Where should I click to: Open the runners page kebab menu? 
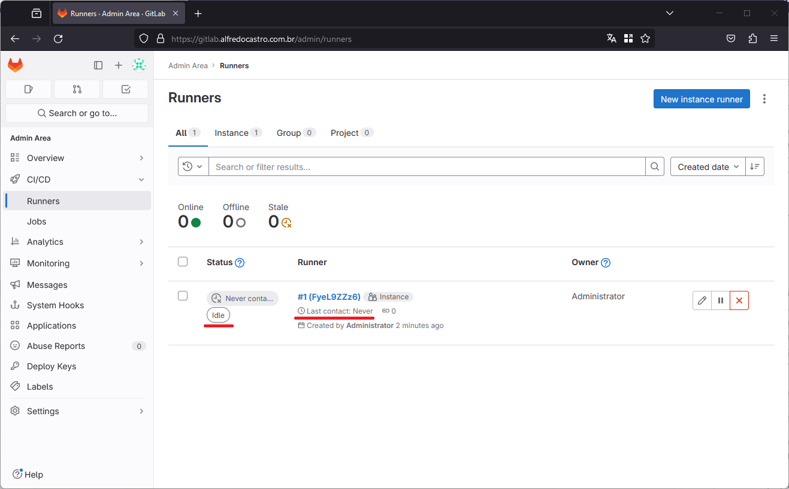tap(764, 99)
